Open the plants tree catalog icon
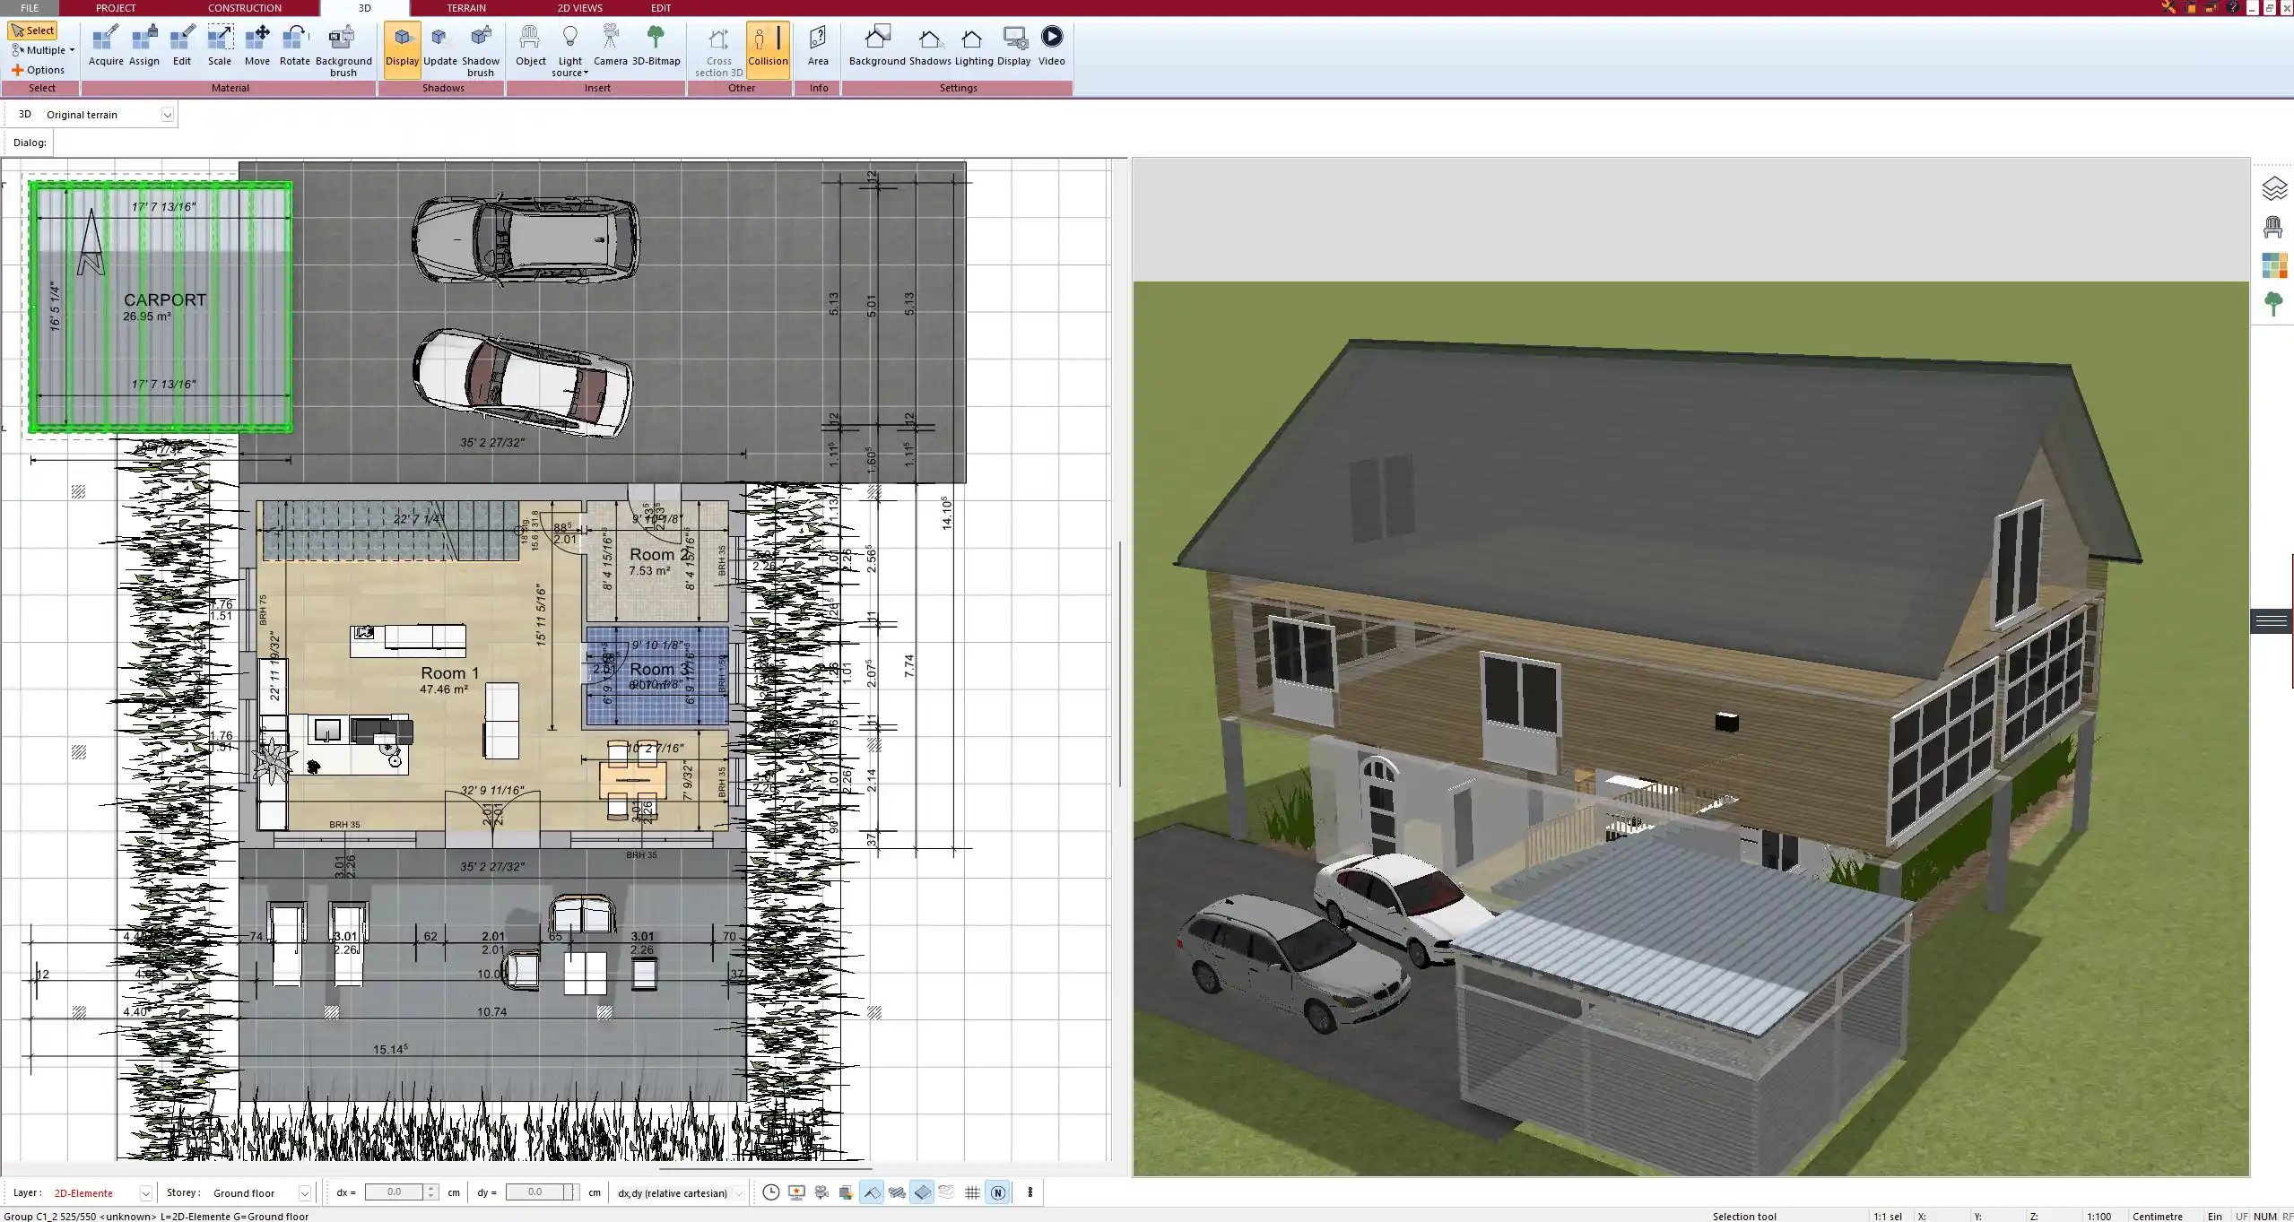The width and height of the screenshot is (2294, 1222). click(2273, 304)
